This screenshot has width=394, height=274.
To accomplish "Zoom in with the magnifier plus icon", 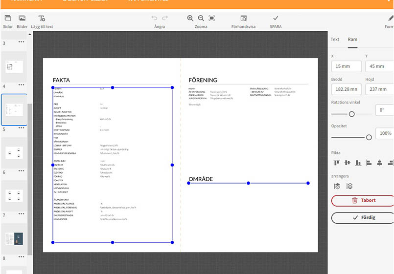I will point(190,18).
